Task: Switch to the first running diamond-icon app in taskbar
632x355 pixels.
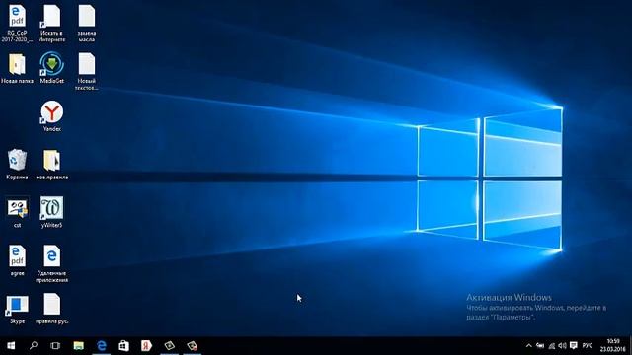Action: click(169, 346)
